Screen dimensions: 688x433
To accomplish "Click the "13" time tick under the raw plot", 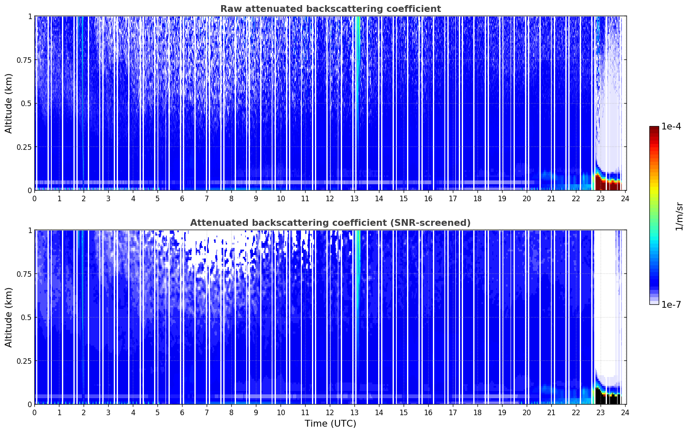I will pos(354,199).
